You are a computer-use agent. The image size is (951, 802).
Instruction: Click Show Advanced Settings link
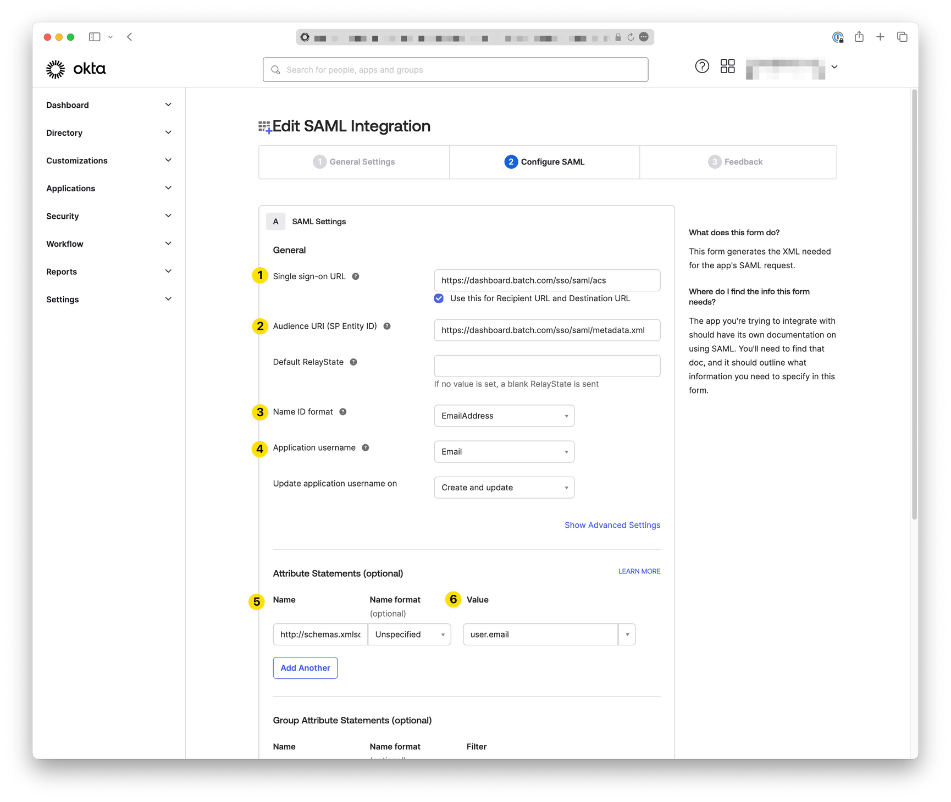click(612, 525)
